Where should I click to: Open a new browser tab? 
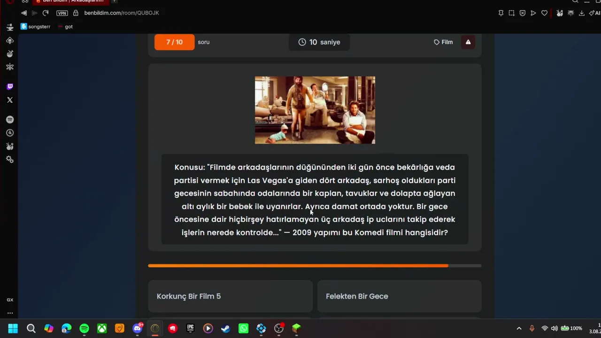(x=114, y=1)
